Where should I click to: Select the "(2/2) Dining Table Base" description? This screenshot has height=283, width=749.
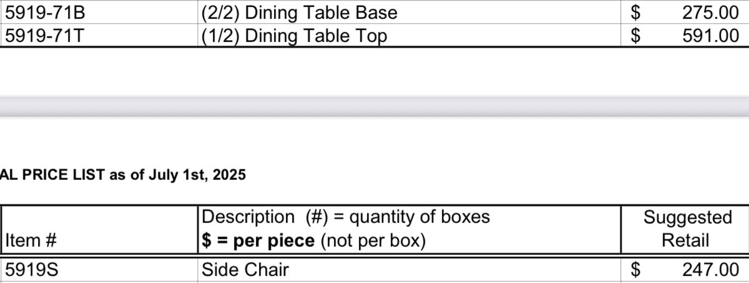[x=299, y=12]
